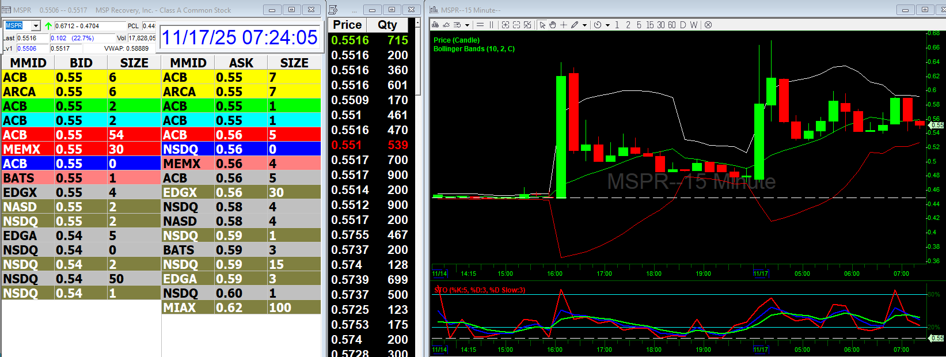Click the Qty column header
The height and width of the screenshot is (357, 946).
click(387, 25)
